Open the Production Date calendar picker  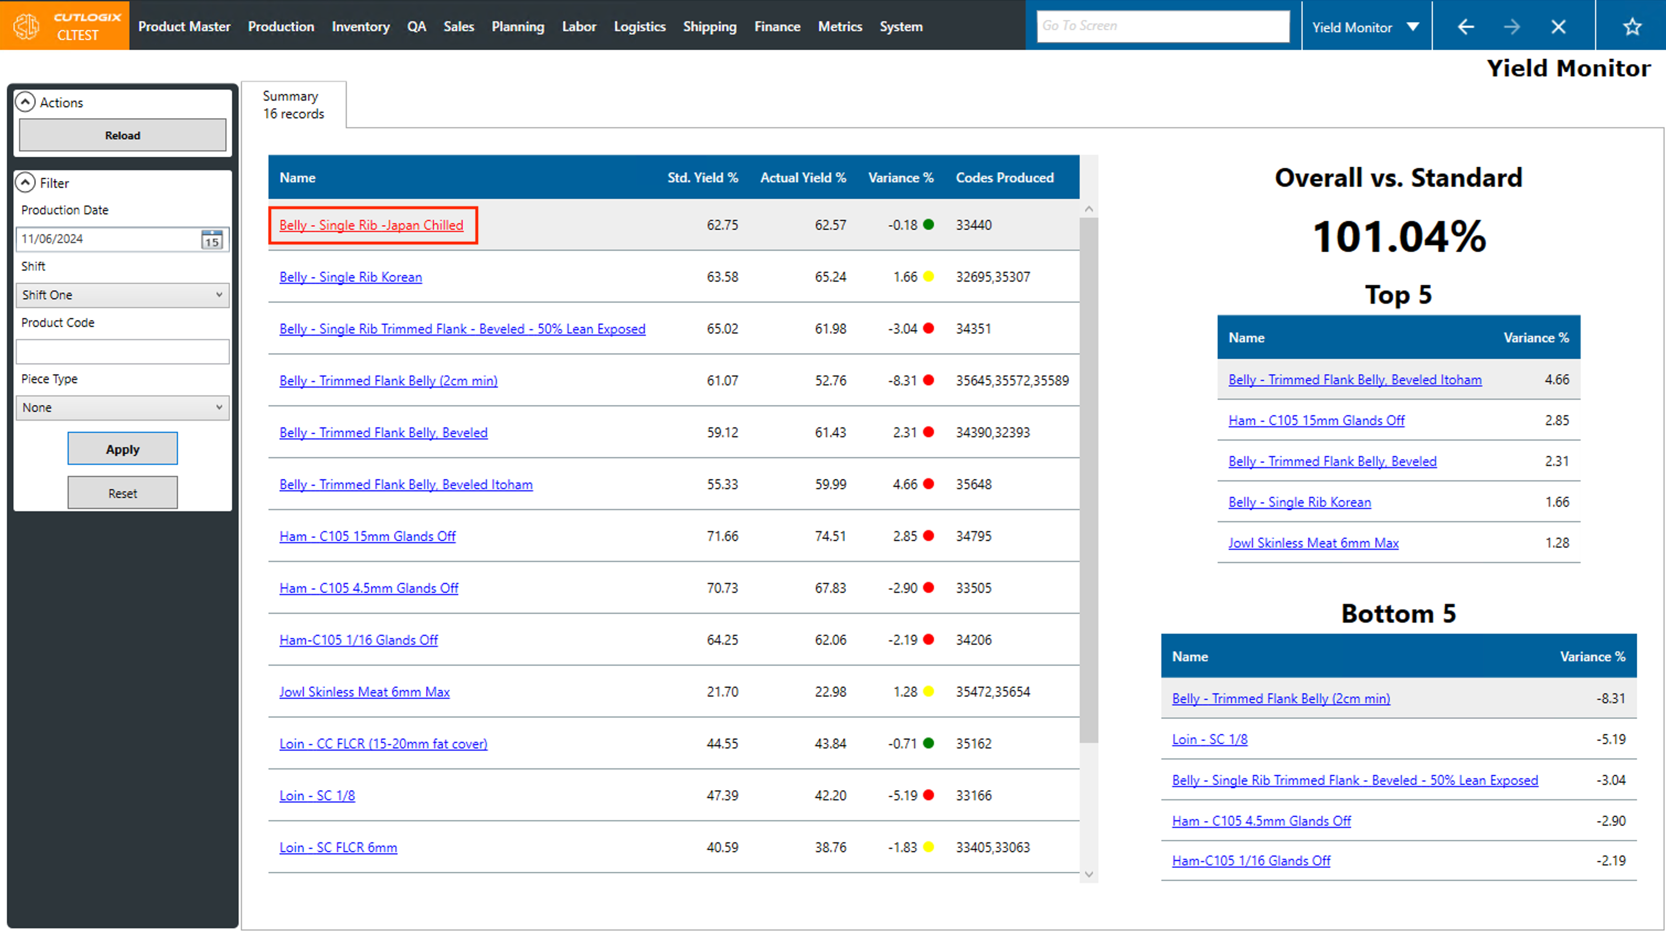[211, 240]
